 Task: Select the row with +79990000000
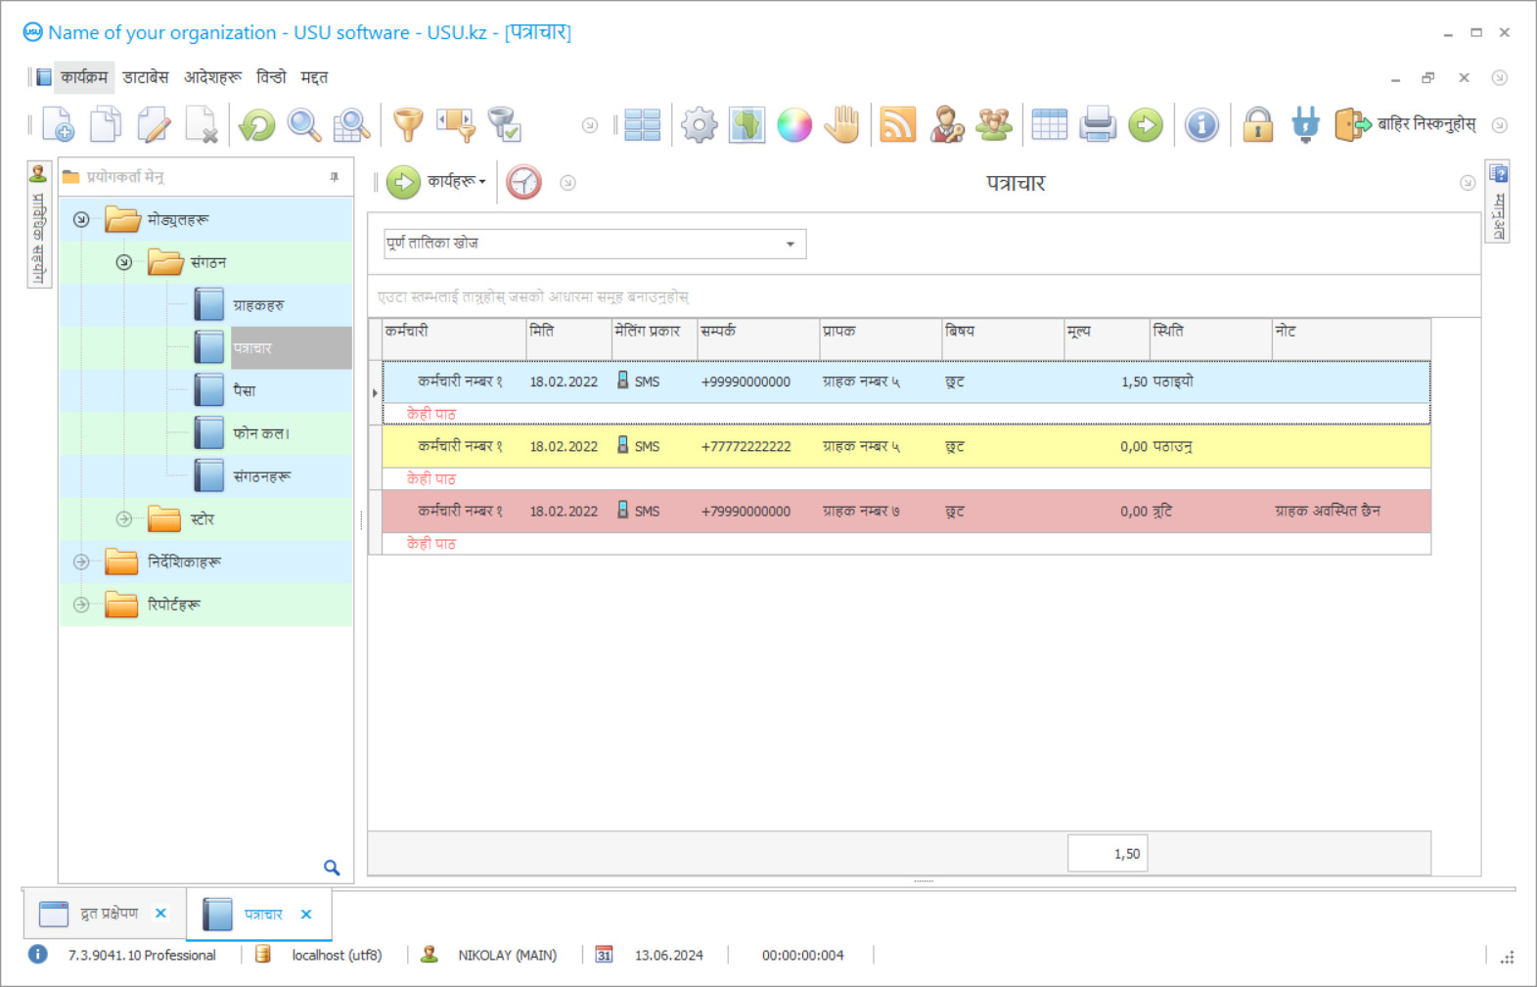click(906, 511)
